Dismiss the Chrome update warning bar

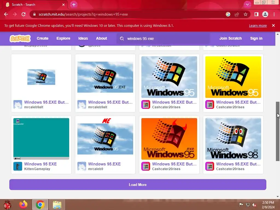click(273, 25)
